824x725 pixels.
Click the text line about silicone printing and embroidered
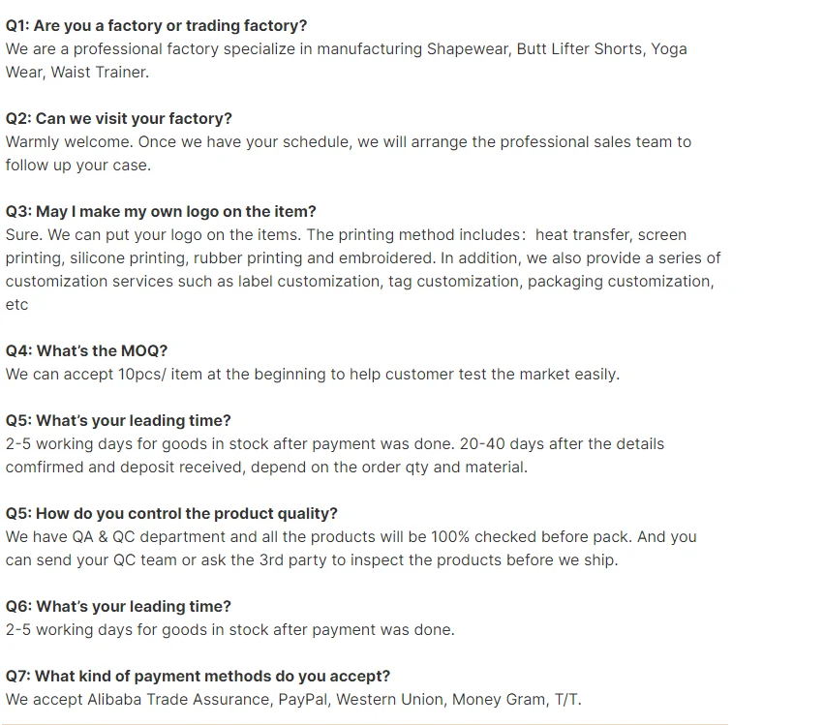pyautogui.click(x=362, y=257)
